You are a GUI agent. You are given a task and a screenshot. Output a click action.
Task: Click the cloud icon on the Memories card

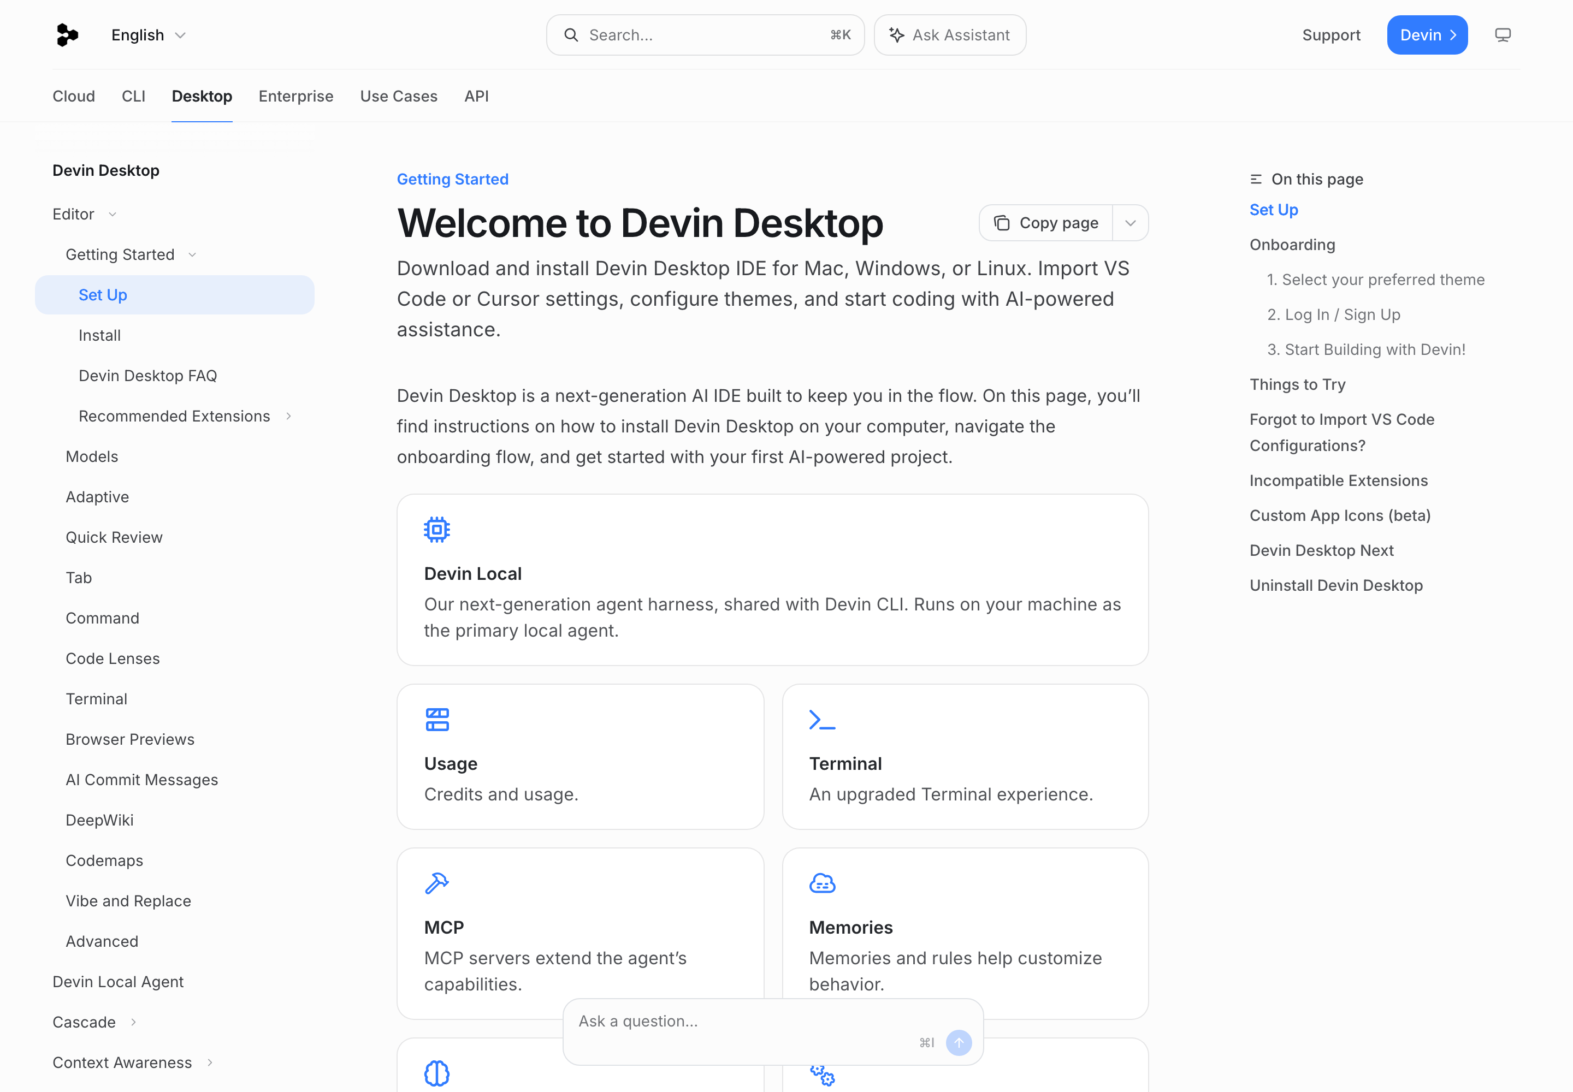pos(822,883)
